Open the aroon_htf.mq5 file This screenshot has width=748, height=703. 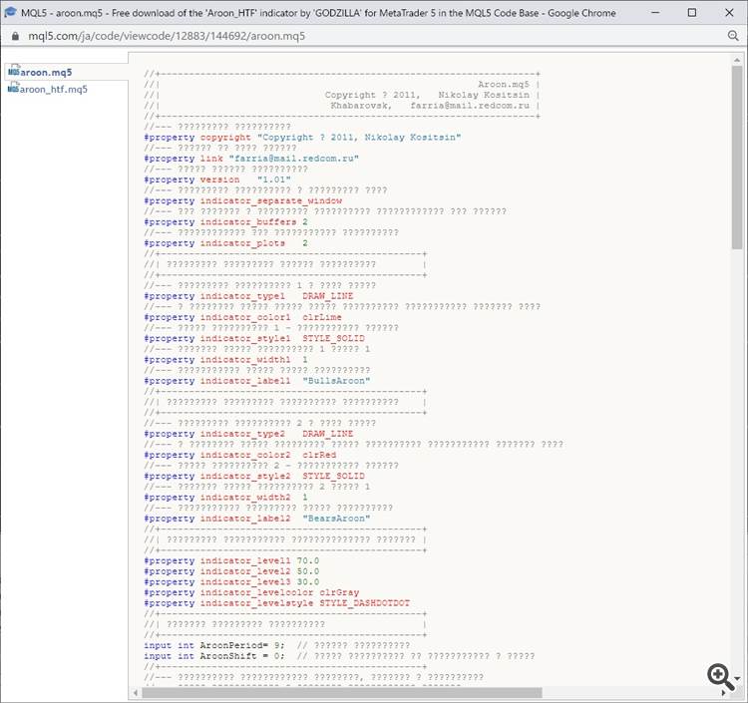pos(53,89)
